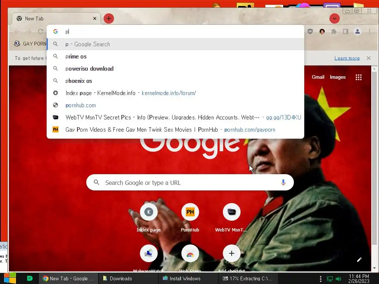
Task: Open the Images link
Action: tap(338, 77)
